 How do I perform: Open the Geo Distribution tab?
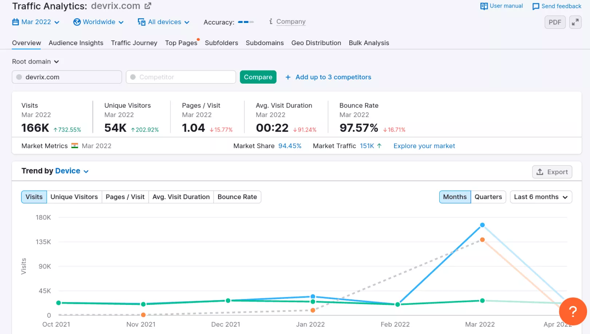click(316, 43)
